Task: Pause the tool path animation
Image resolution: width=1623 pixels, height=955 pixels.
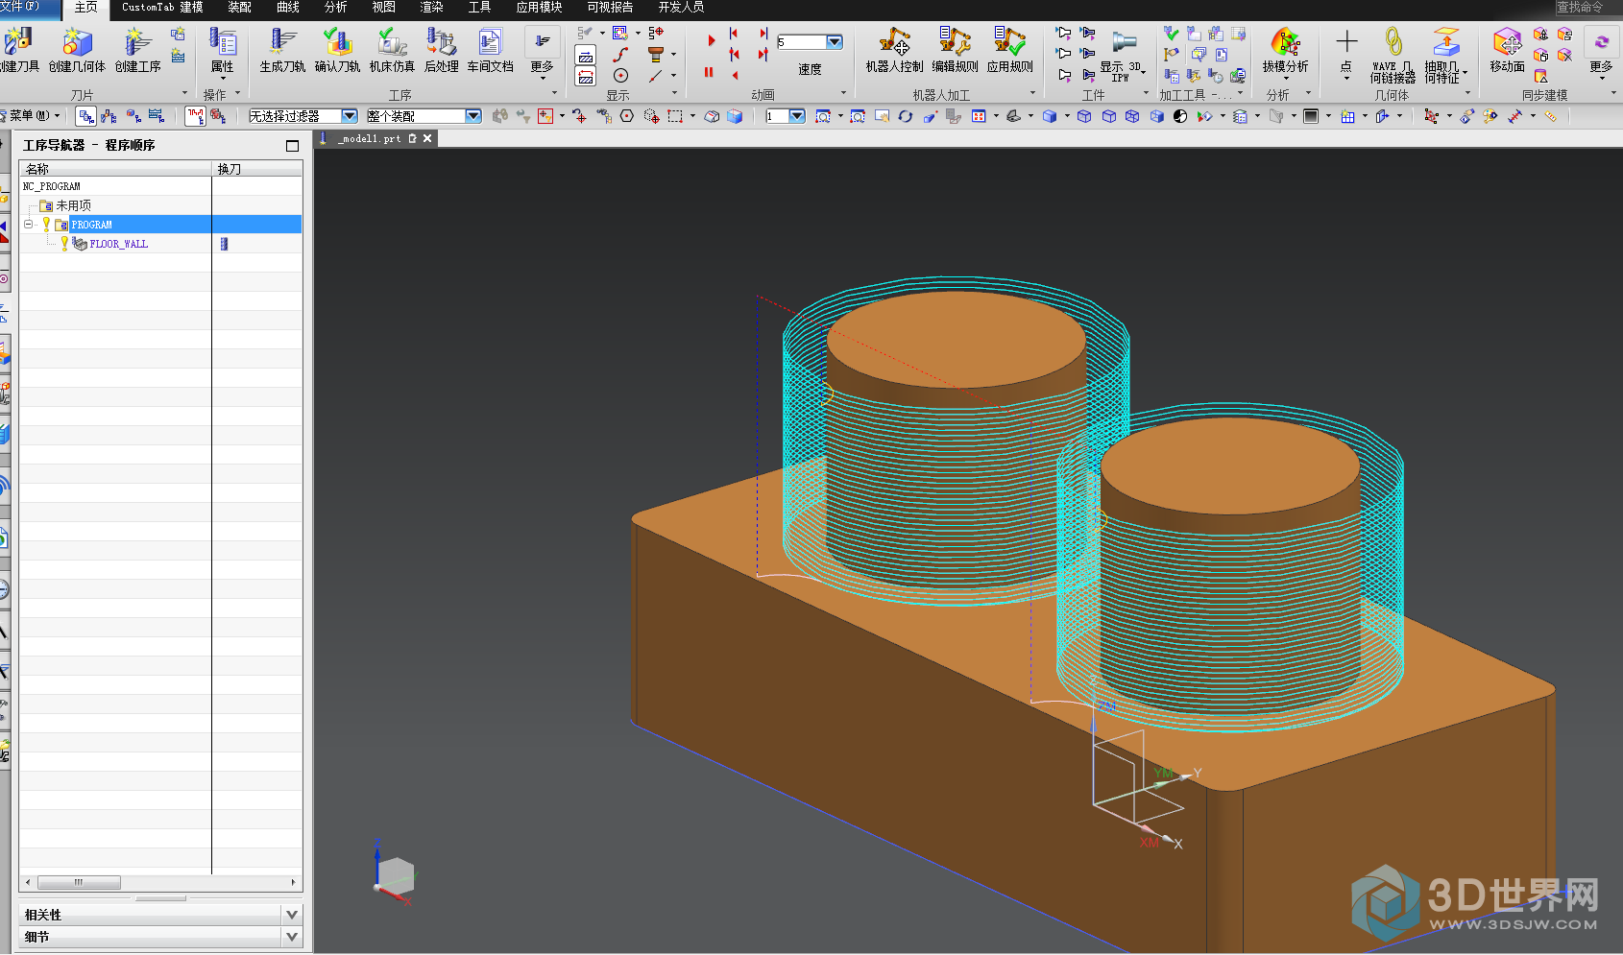Action: tap(709, 72)
